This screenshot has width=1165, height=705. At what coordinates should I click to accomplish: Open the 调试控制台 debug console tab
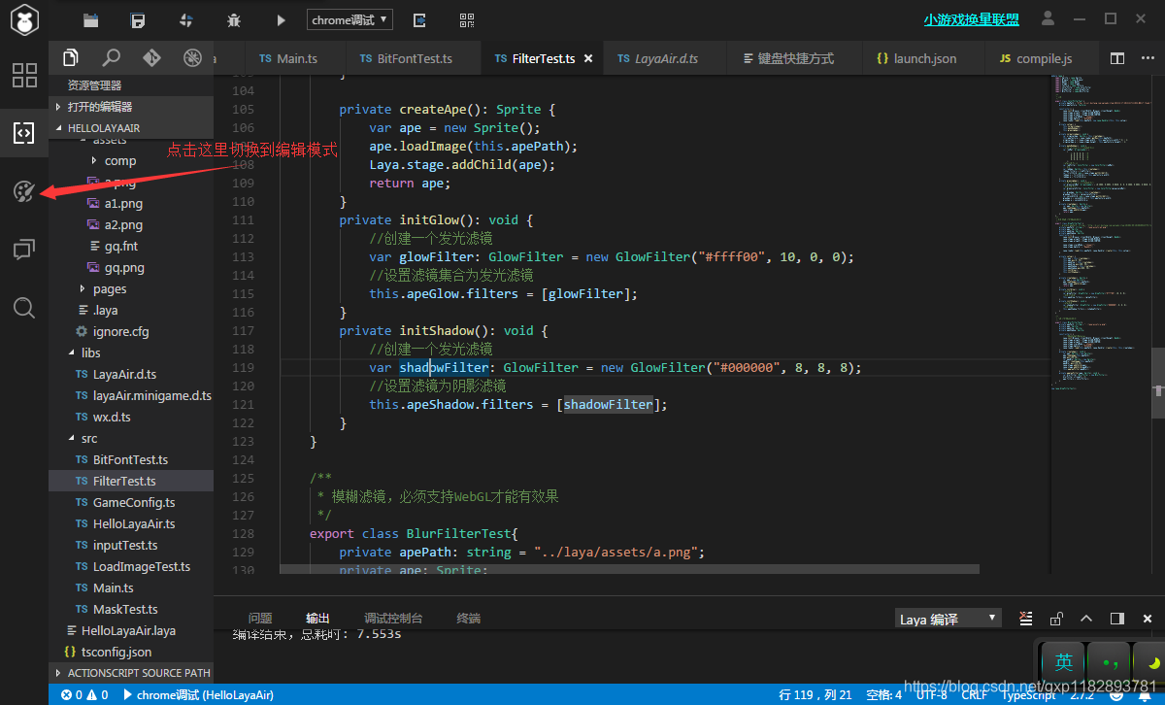(393, 619)
